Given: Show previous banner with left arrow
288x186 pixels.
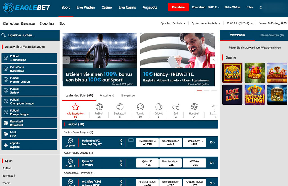Looking at the screenshot, I should point(66,60).
